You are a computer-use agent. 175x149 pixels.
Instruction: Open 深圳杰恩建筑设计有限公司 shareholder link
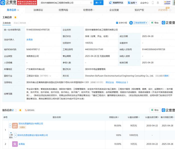(31, 124)
